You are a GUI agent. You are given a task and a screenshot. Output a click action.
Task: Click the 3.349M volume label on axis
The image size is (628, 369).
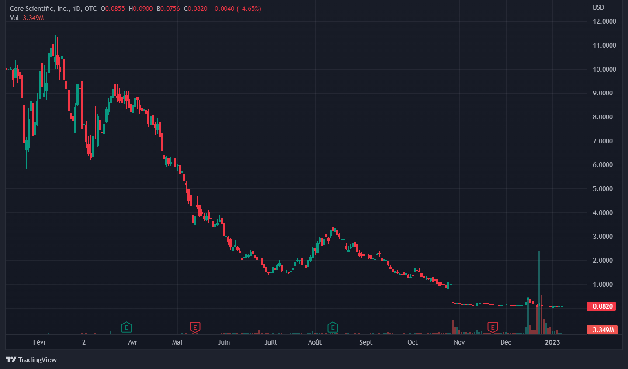tap(603, 330)
